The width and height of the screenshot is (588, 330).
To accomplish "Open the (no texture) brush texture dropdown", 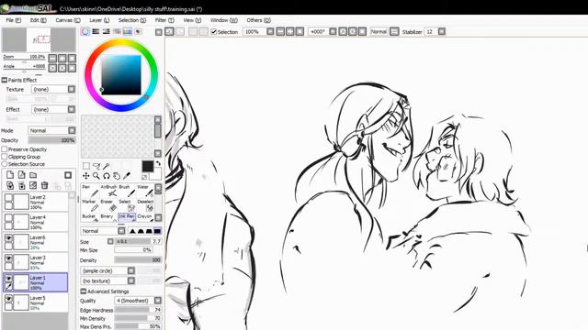I will coord(130,280).
